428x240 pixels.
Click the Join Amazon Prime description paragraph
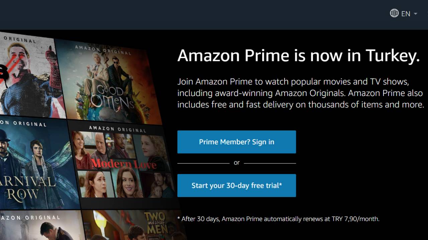[301, 93]
